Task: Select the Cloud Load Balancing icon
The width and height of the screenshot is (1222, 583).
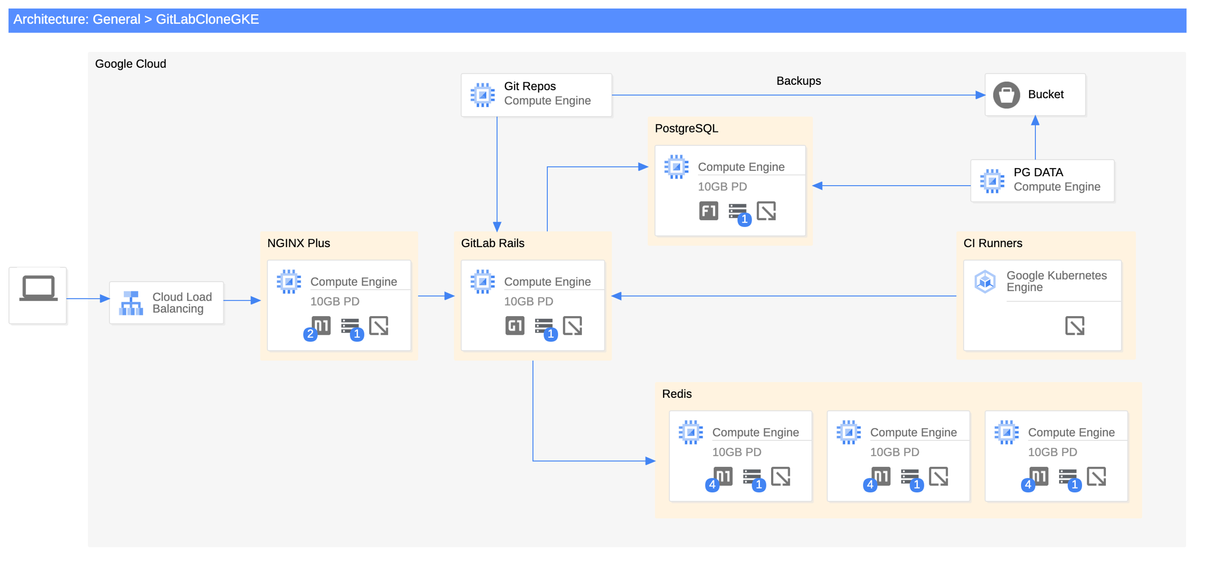Action: click(130, 303)
